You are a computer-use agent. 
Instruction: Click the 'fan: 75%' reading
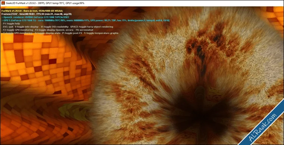pyautogui.click(x=122, y=20)
